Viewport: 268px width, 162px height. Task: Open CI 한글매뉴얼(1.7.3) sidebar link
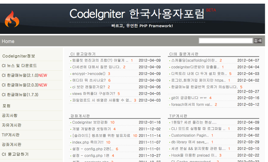(x=20, y=95)
